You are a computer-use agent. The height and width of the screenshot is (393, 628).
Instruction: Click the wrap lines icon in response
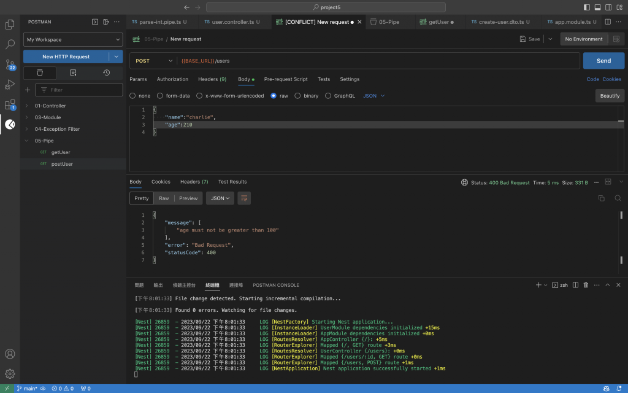(244, 198)
